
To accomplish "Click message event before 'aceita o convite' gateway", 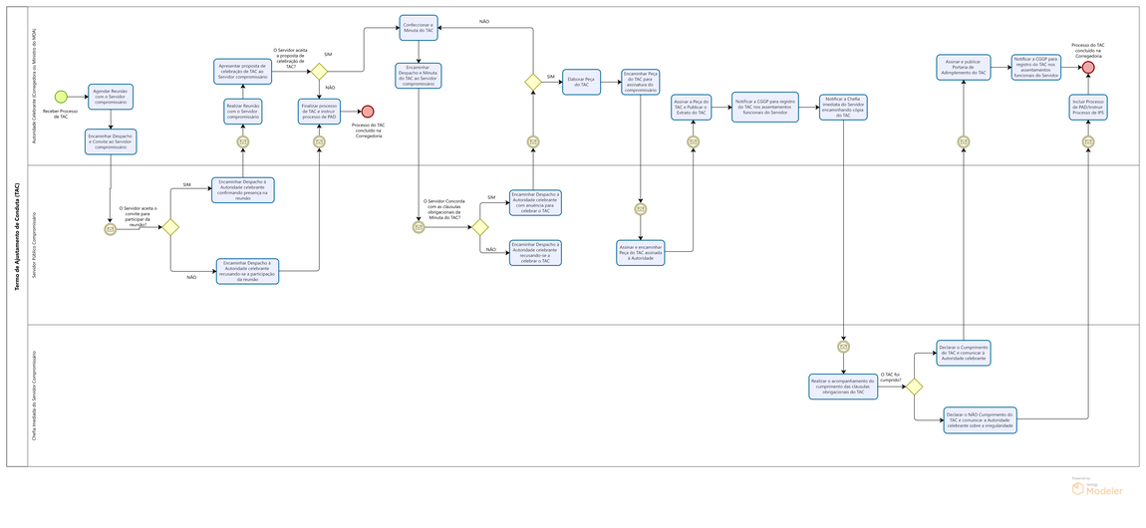I will [111, 228].
